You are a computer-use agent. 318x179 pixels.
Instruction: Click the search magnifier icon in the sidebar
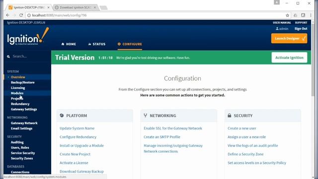(8, 57)
